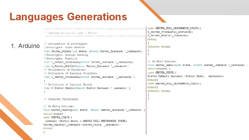
Task: Click the lower 'case SERVER_NULL_SERVERMODE_STATE:{' line
Action: coord(174,83)
